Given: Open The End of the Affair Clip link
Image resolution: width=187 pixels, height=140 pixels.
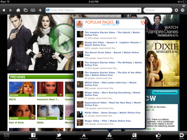Looking at the screenshot, I should (113, 74).
